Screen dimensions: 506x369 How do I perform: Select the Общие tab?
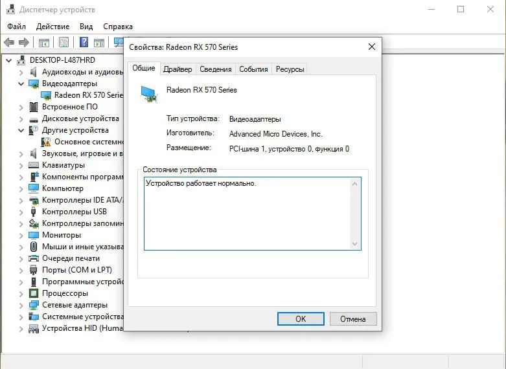pos(144,68)
